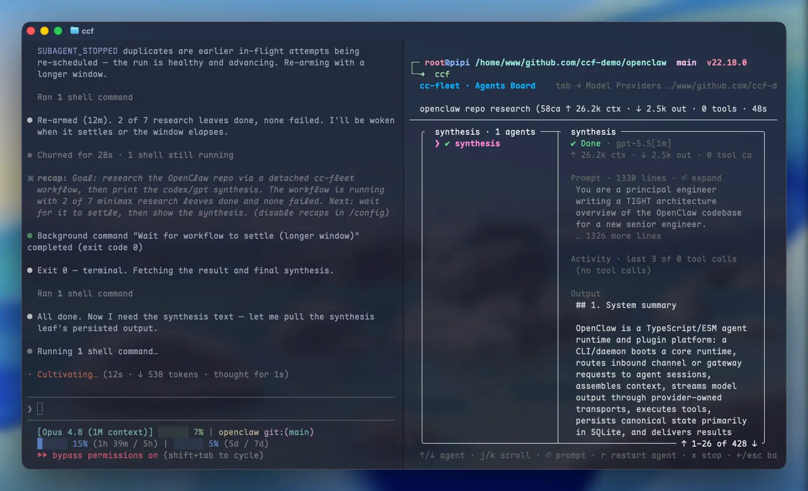Click the 15% usage bar for 5h window
Screen dimensions: 808x491
tap(53, 444)
